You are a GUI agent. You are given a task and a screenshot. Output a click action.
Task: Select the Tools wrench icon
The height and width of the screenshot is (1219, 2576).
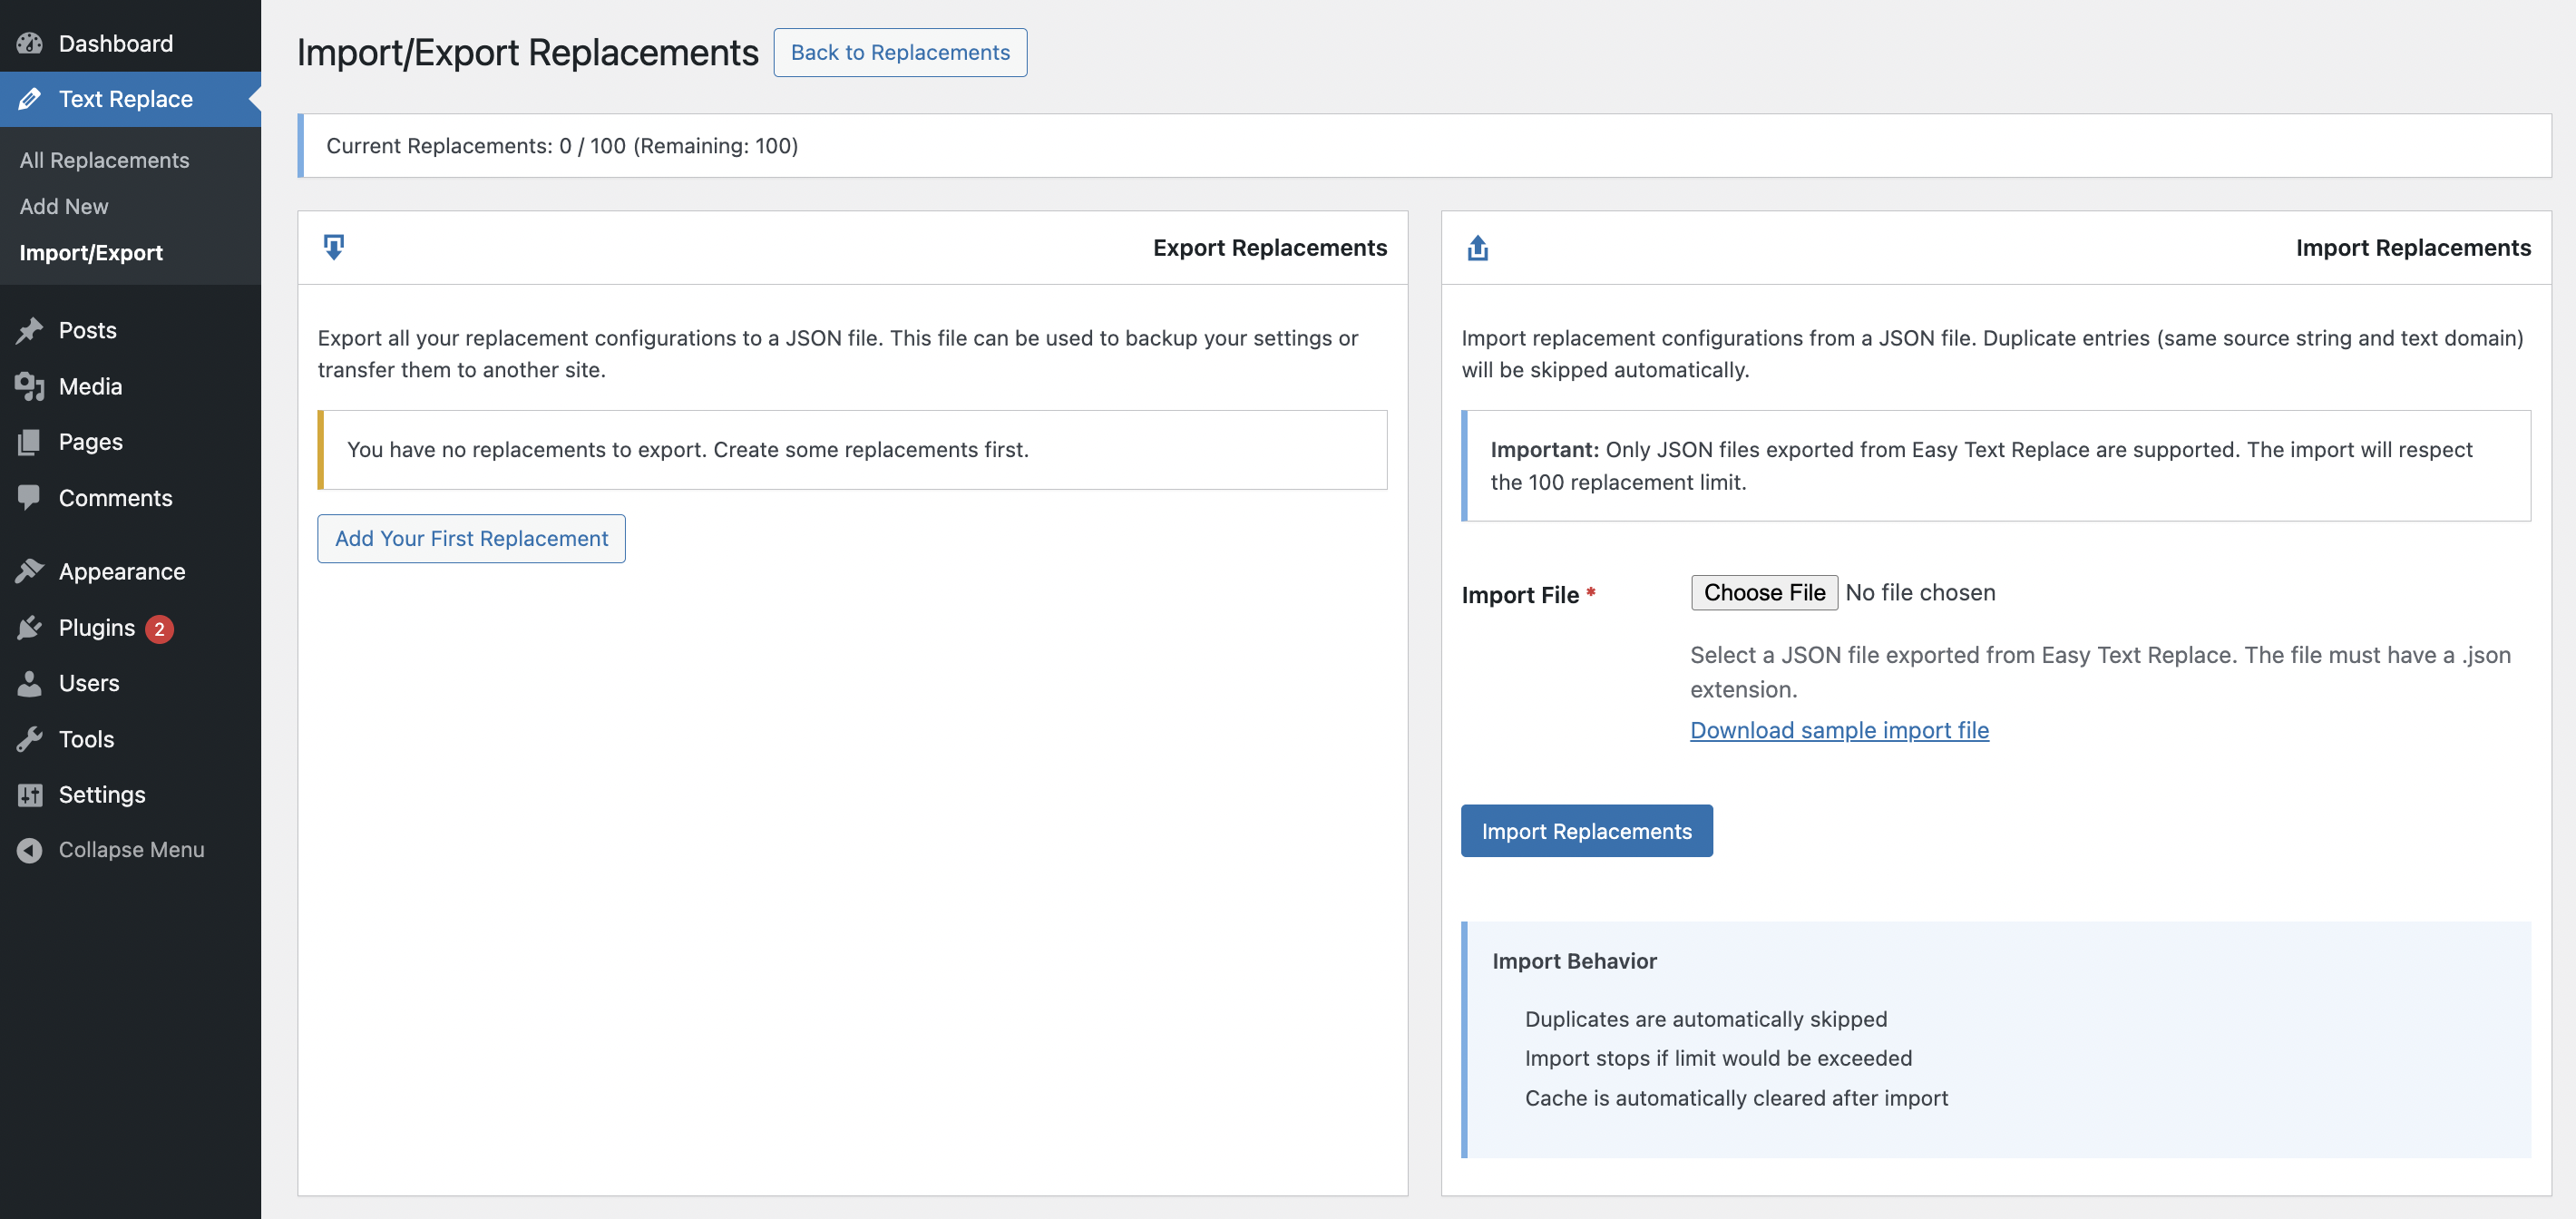(30, 739)
